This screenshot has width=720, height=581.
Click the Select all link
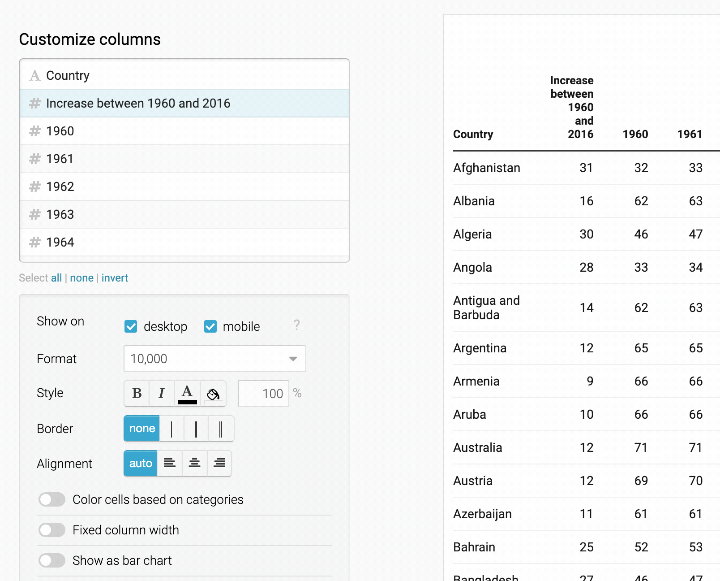[x=56, y=277]
